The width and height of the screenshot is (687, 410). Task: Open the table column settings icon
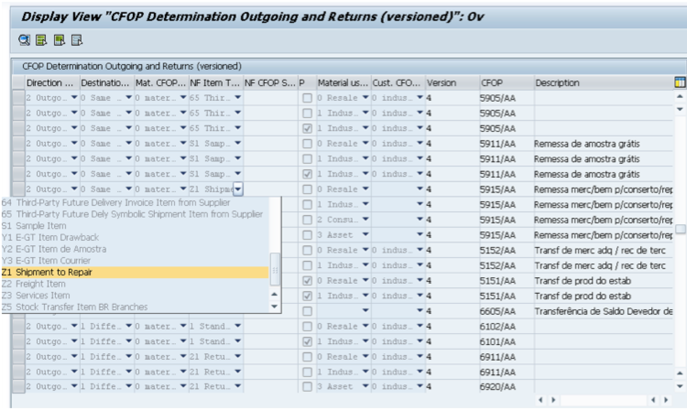pyautogui.click(x=680, y=82)
